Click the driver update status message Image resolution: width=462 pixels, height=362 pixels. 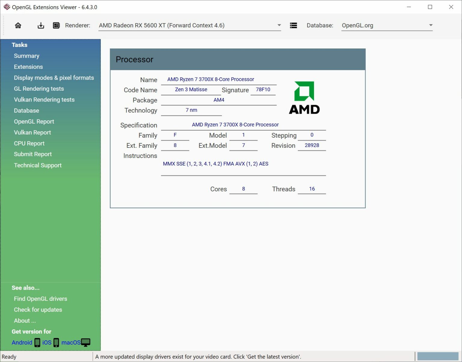pyautogui.click(x=198, y=357)
